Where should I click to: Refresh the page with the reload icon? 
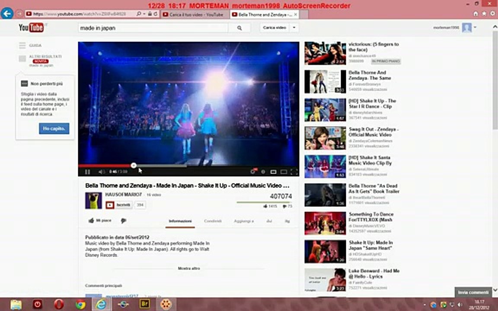point(156,14)
